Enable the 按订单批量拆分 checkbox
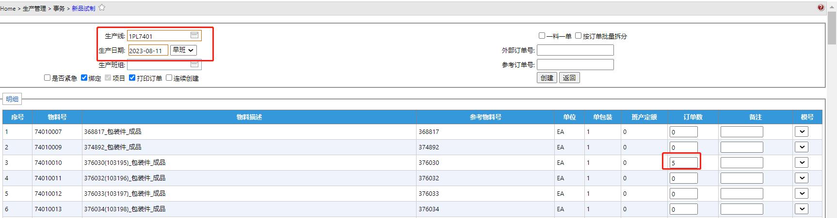Viewport: 837px width, 218px height. [579, 36]
